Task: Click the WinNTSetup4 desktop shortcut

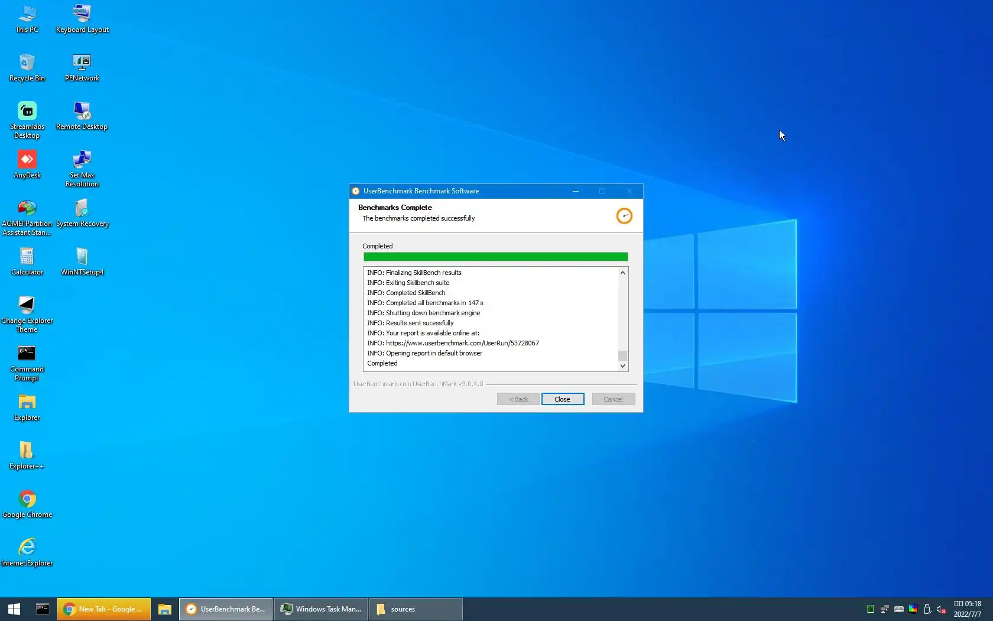Action: point(82,261)
